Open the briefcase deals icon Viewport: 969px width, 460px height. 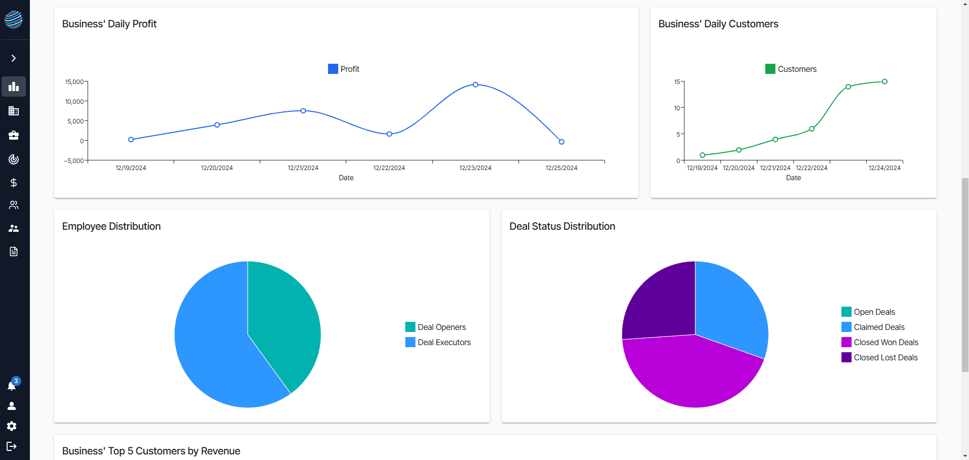click(x=14, y=135)
